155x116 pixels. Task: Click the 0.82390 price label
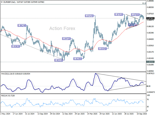coord(78,59)
